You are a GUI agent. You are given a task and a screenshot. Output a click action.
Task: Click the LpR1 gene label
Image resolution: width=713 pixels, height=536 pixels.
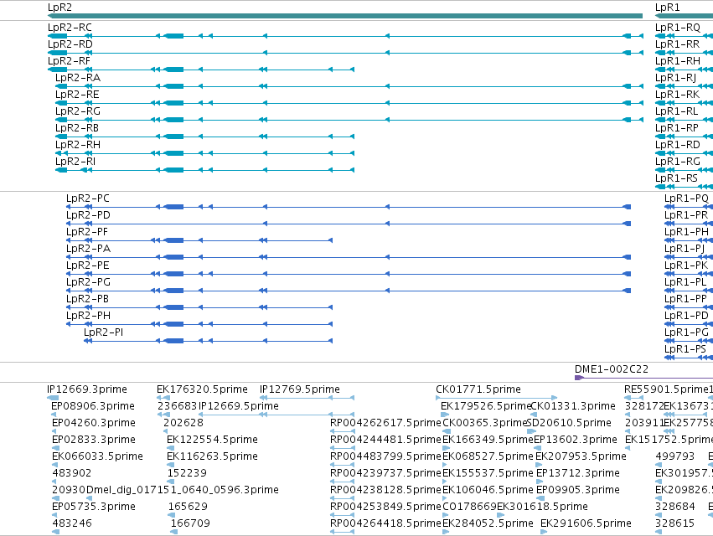[x=667, y=8]
